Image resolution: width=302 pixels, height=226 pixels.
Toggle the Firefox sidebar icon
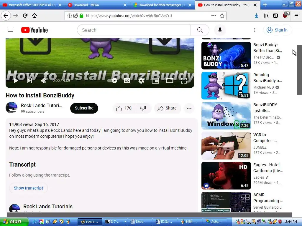point(275,16)
